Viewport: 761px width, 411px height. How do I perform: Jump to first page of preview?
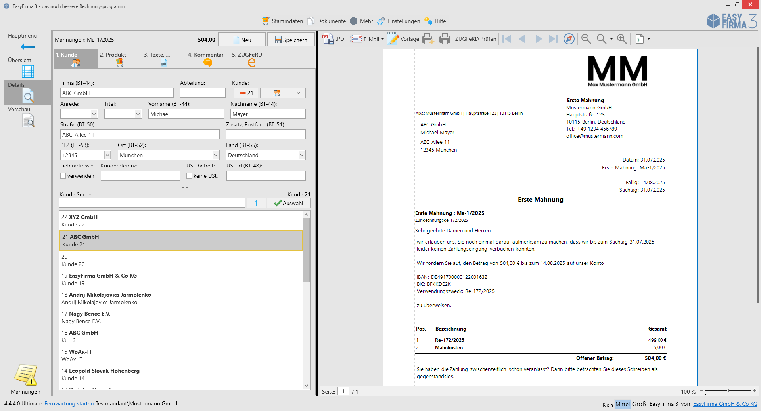click(x=507, y=39)
